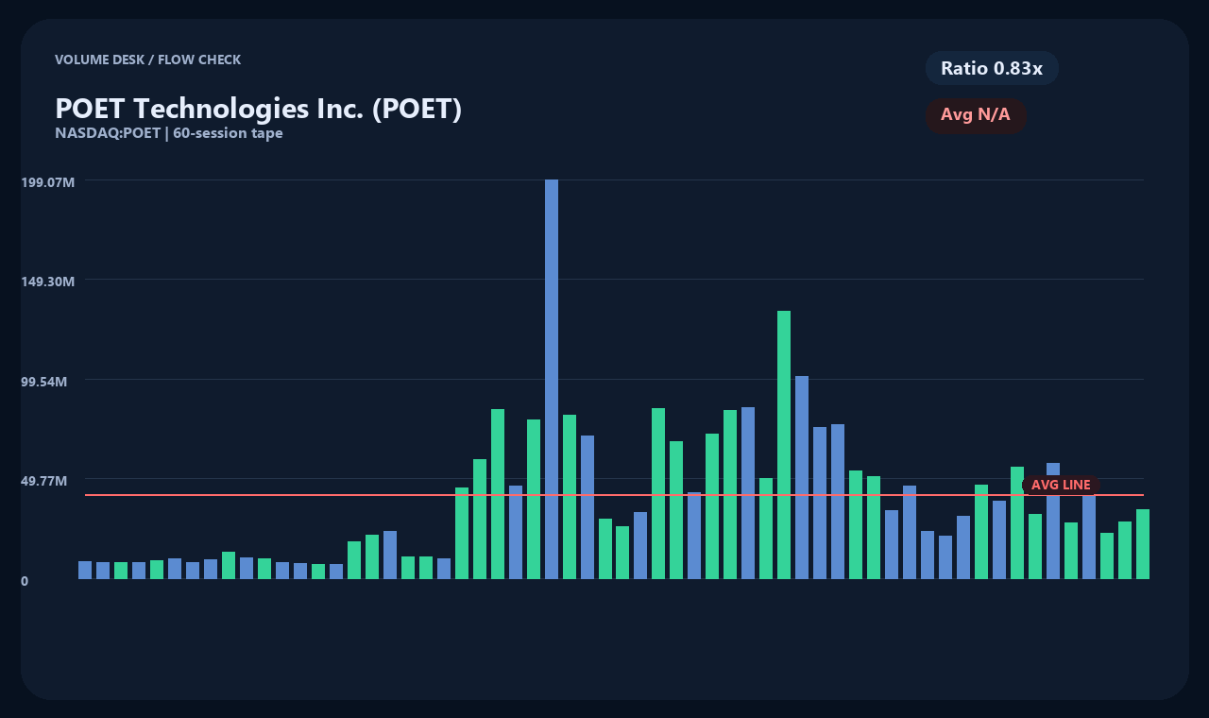
Task: Select the POET Technologies Inc. (POET) title
Action: coord(259,109)
